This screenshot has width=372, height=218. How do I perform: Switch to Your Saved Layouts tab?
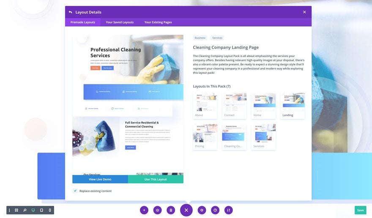pos(120,22)
